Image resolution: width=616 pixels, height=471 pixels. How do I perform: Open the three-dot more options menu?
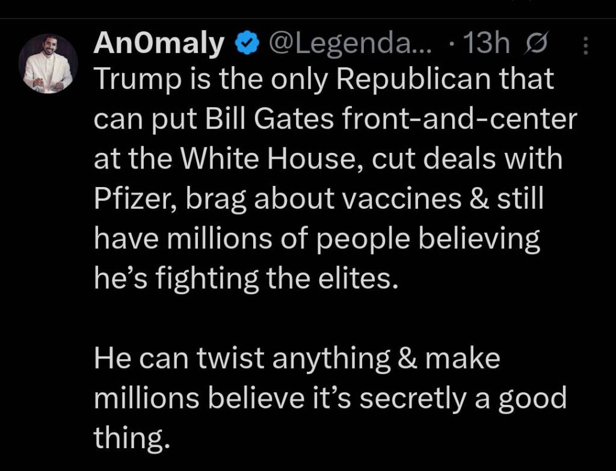click(588, 45)
